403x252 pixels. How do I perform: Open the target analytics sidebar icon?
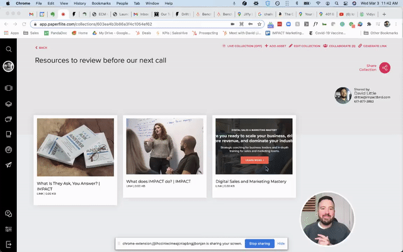[x=8, y=150]
